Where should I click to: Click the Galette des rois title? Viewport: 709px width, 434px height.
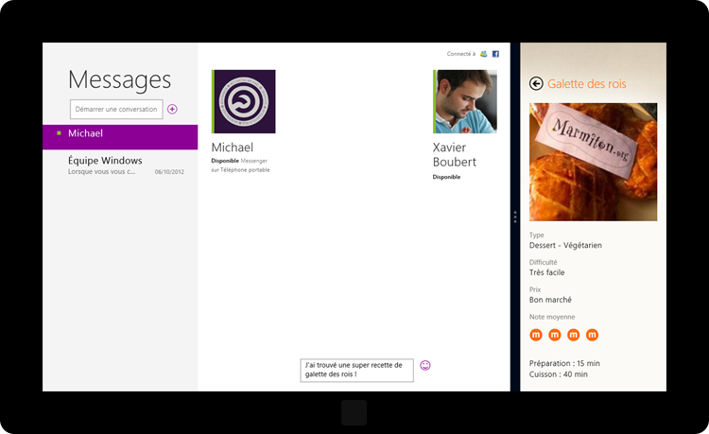pos(587,83)
